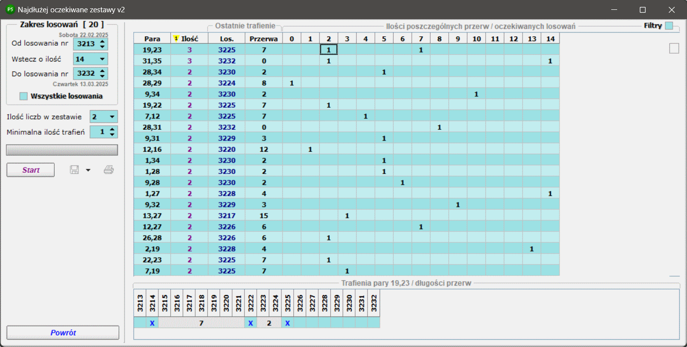Open the Ilość liczb w zestawie dropdown
Image resolution: width=687 pixels, height=347 pixels.
pos(112,117)
